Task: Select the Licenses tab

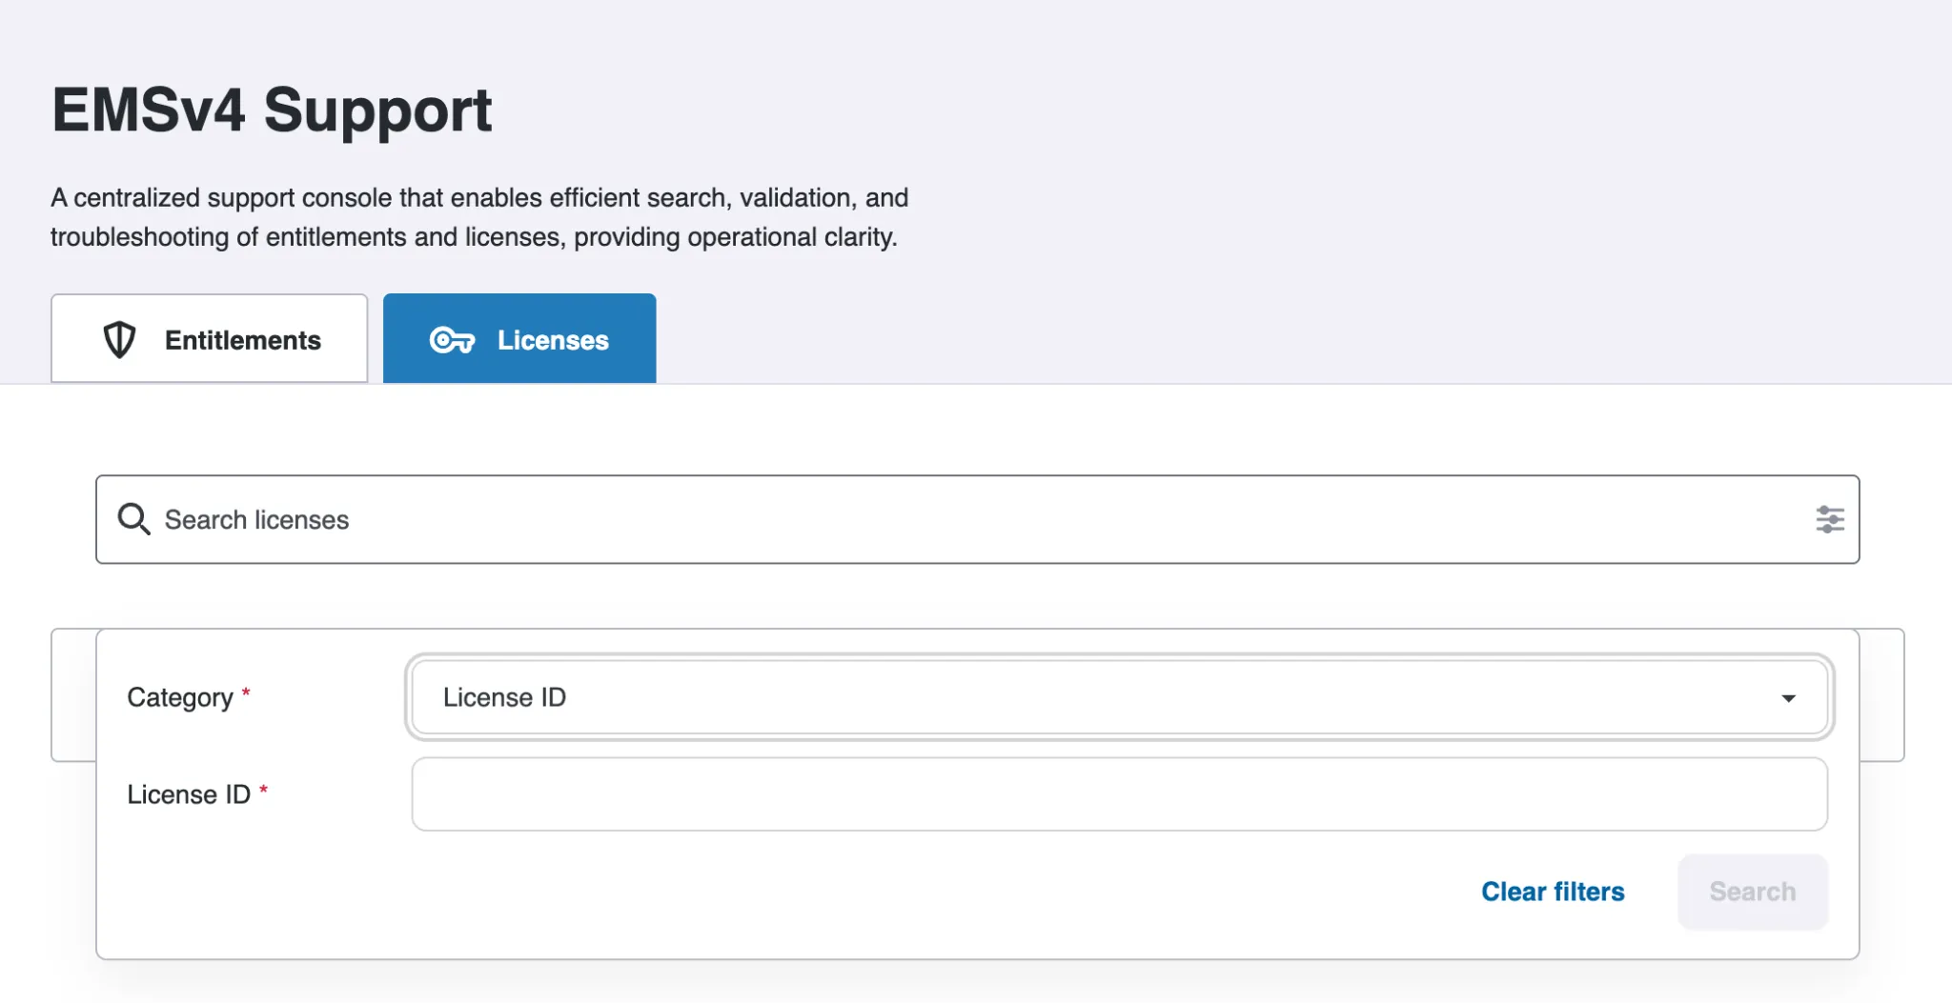Action: click(519, 339)
